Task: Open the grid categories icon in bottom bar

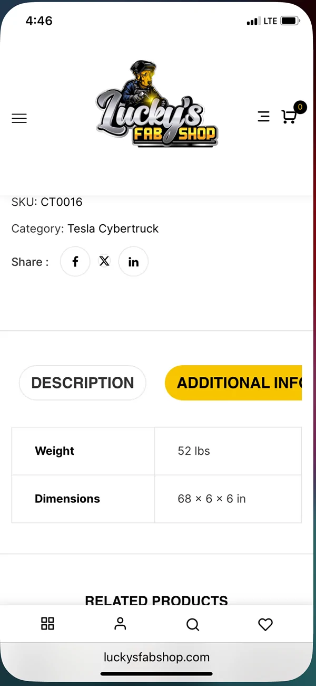Action: pyautogui.click(x=47, y=624)
